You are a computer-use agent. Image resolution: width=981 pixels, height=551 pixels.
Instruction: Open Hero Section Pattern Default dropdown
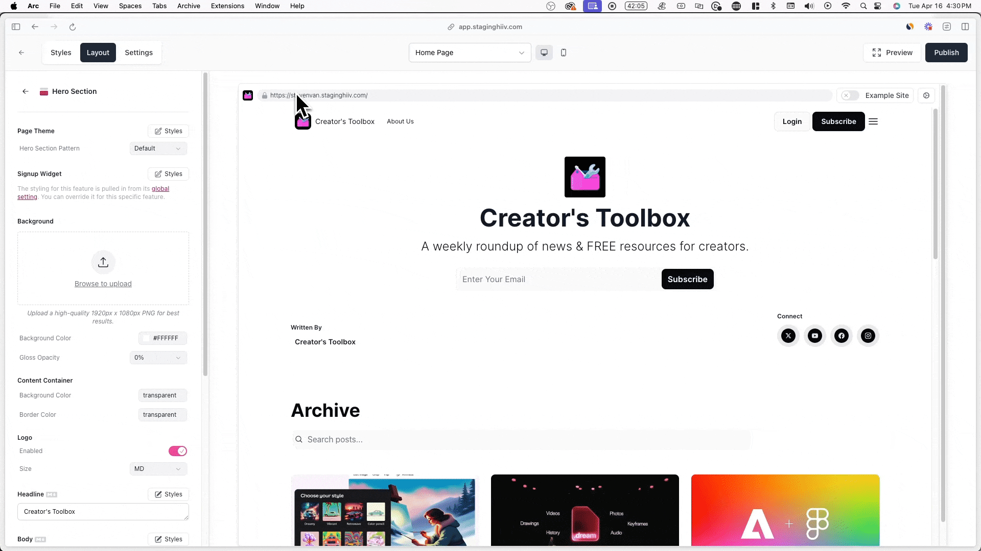pos(158,148)
